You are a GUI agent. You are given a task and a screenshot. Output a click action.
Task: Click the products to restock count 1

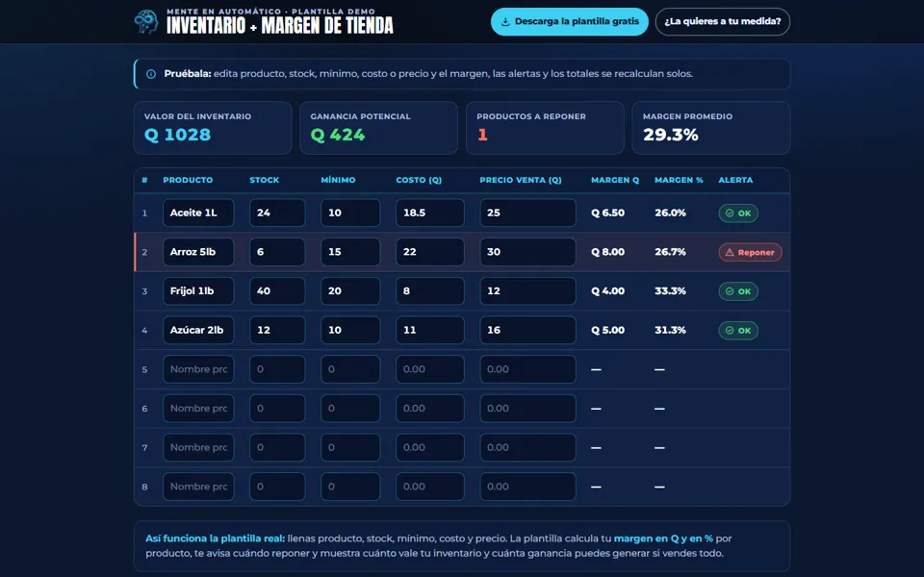[482, 135]
